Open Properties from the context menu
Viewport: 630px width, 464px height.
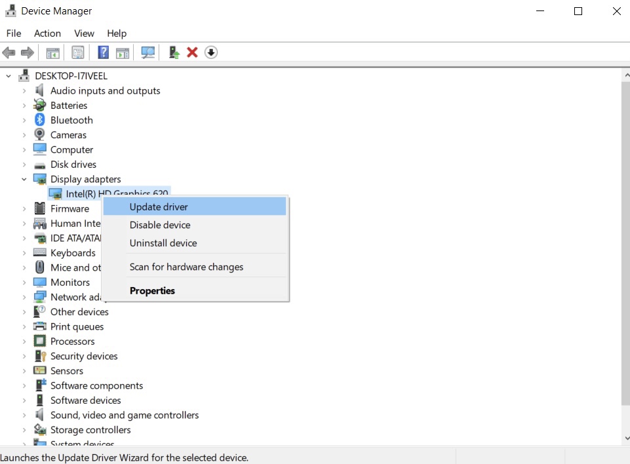(x=195, y=290)
